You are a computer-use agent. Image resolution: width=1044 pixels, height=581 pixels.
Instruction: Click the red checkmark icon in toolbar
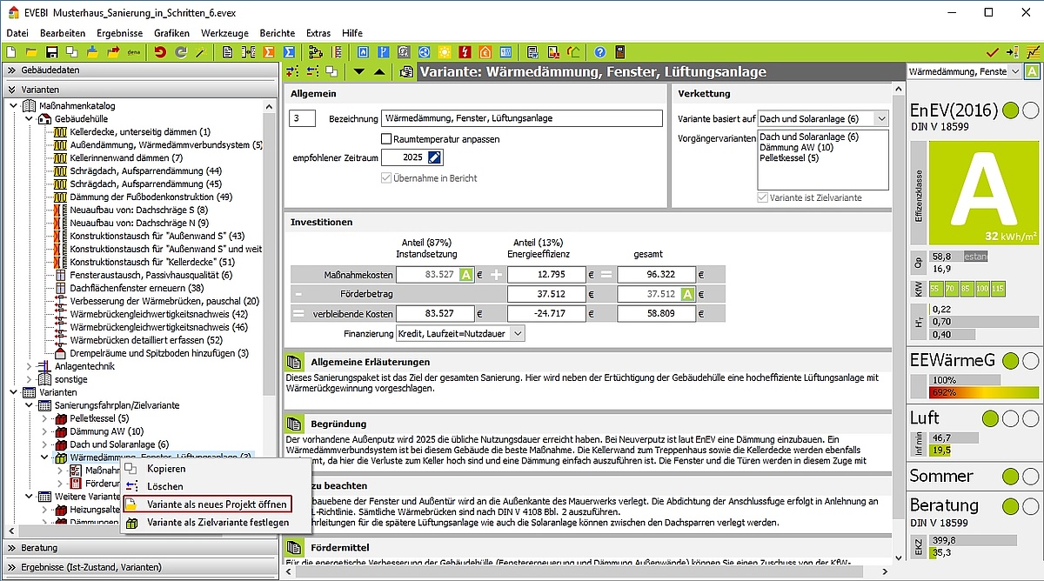[x=993, y=52]
